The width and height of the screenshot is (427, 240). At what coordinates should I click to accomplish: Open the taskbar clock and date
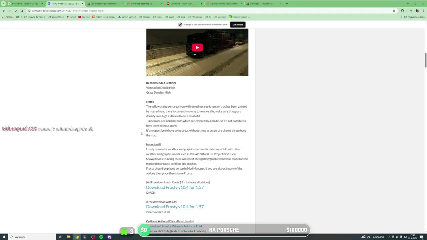[x=413, y=237]
